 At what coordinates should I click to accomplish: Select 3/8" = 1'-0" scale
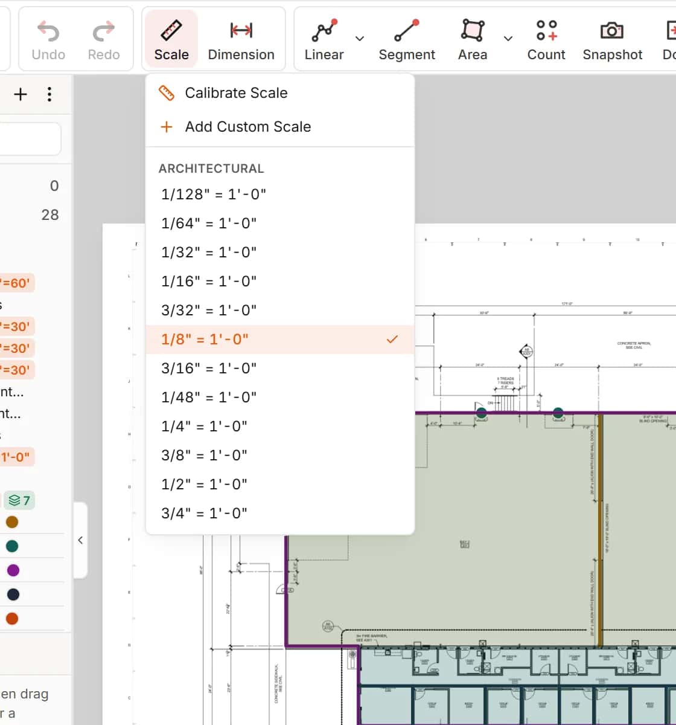(x=280, y=456)
